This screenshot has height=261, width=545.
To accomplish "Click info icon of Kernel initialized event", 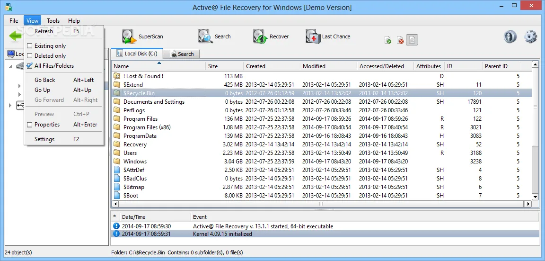I will click(x=116, y=234).
